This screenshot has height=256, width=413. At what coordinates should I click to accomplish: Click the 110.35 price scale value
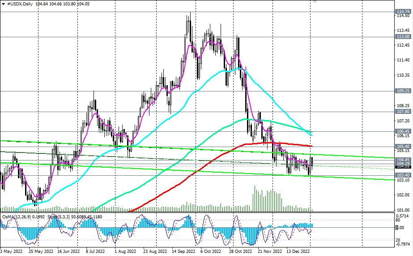(x=403, y=75)
